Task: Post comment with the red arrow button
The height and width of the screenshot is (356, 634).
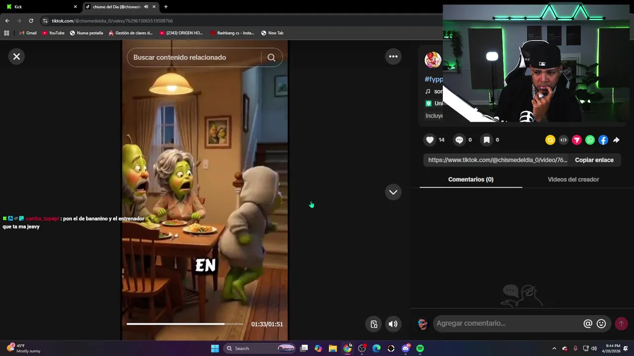Action: click(621, 323)
